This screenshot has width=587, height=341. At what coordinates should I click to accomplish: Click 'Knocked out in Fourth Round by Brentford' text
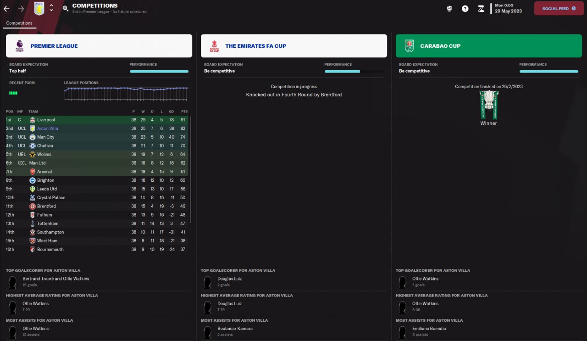click(294, 95)
